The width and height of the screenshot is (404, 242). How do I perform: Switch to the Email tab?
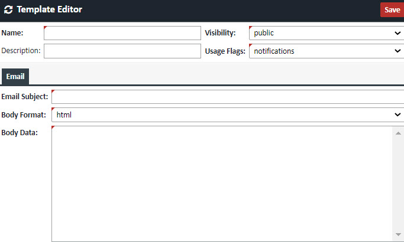[15, 77]
